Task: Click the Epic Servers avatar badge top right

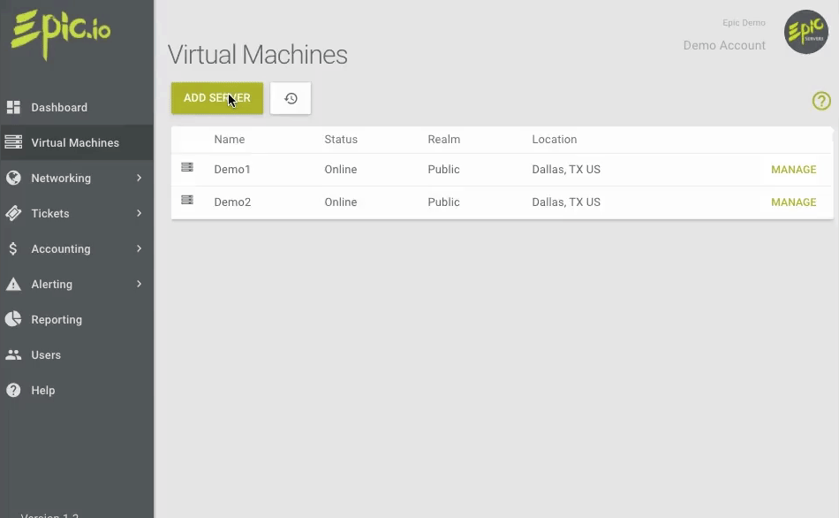Action: [x=805, y=32]
